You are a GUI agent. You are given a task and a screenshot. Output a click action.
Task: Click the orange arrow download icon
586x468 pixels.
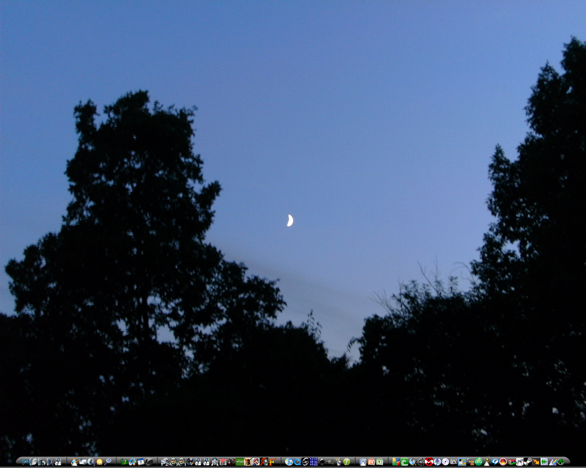(x=536, y=462)
